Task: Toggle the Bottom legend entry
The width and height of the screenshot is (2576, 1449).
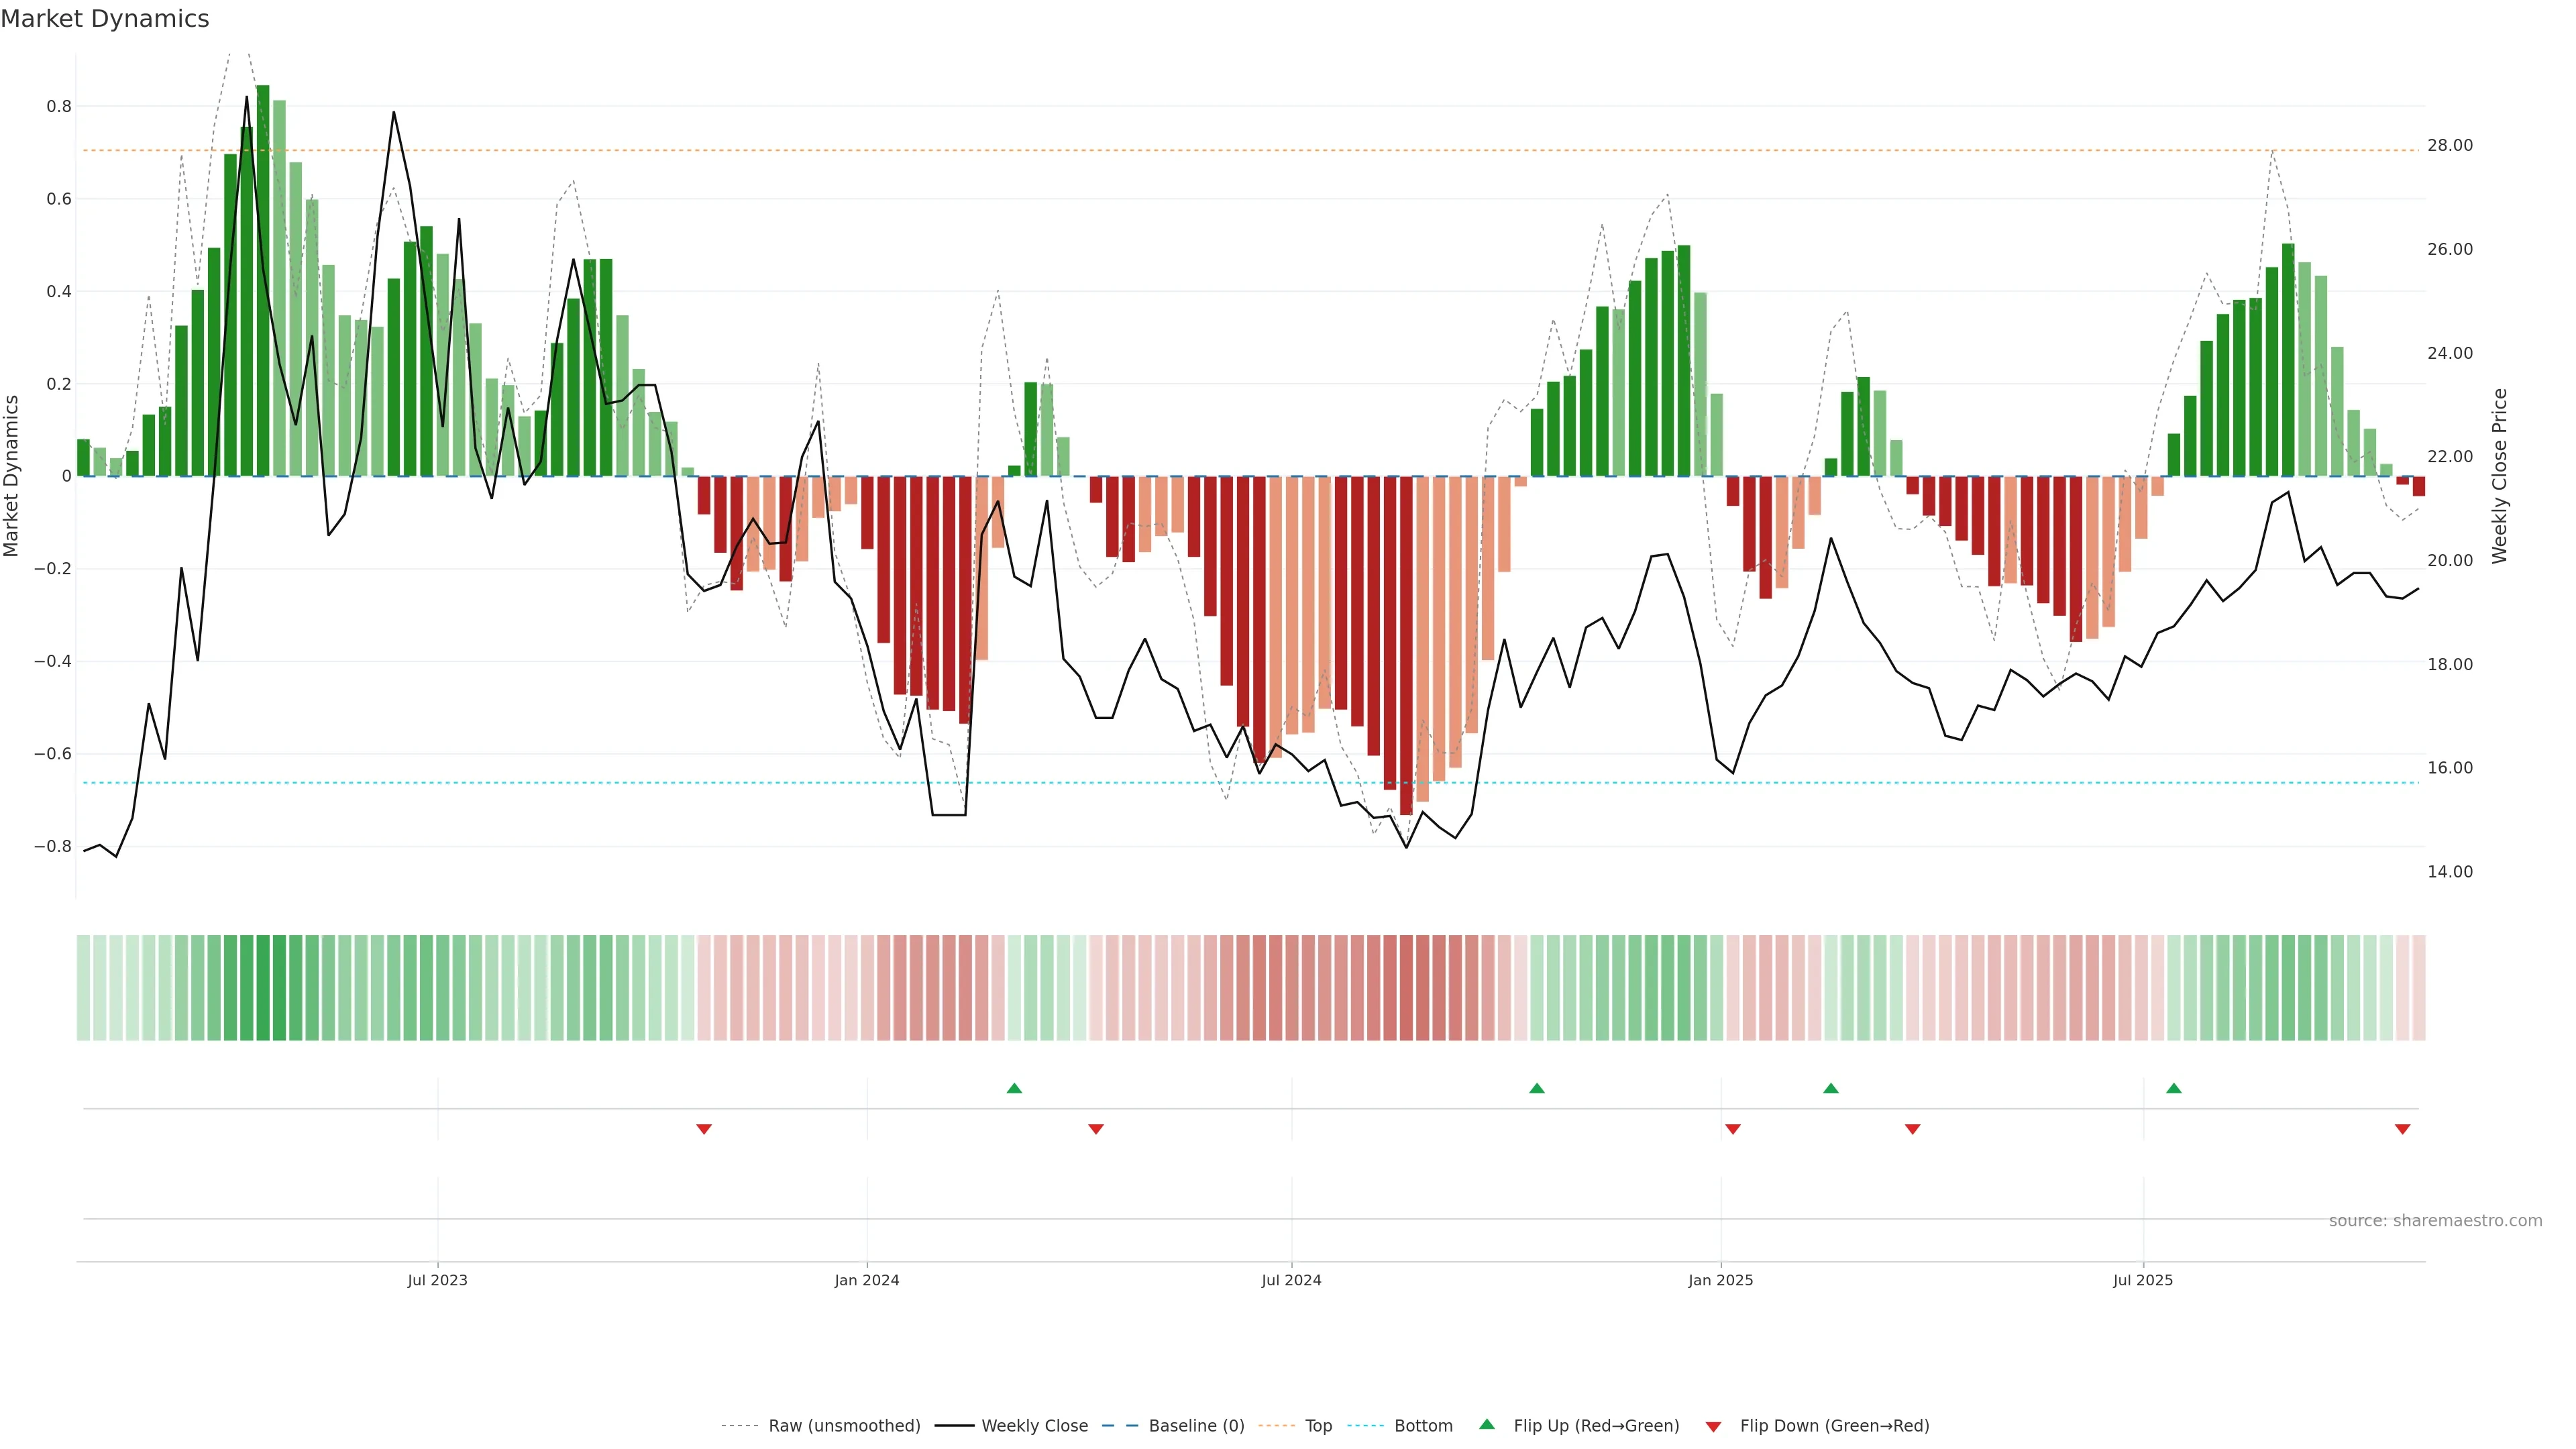Action: click(x=1423, y=1426)
